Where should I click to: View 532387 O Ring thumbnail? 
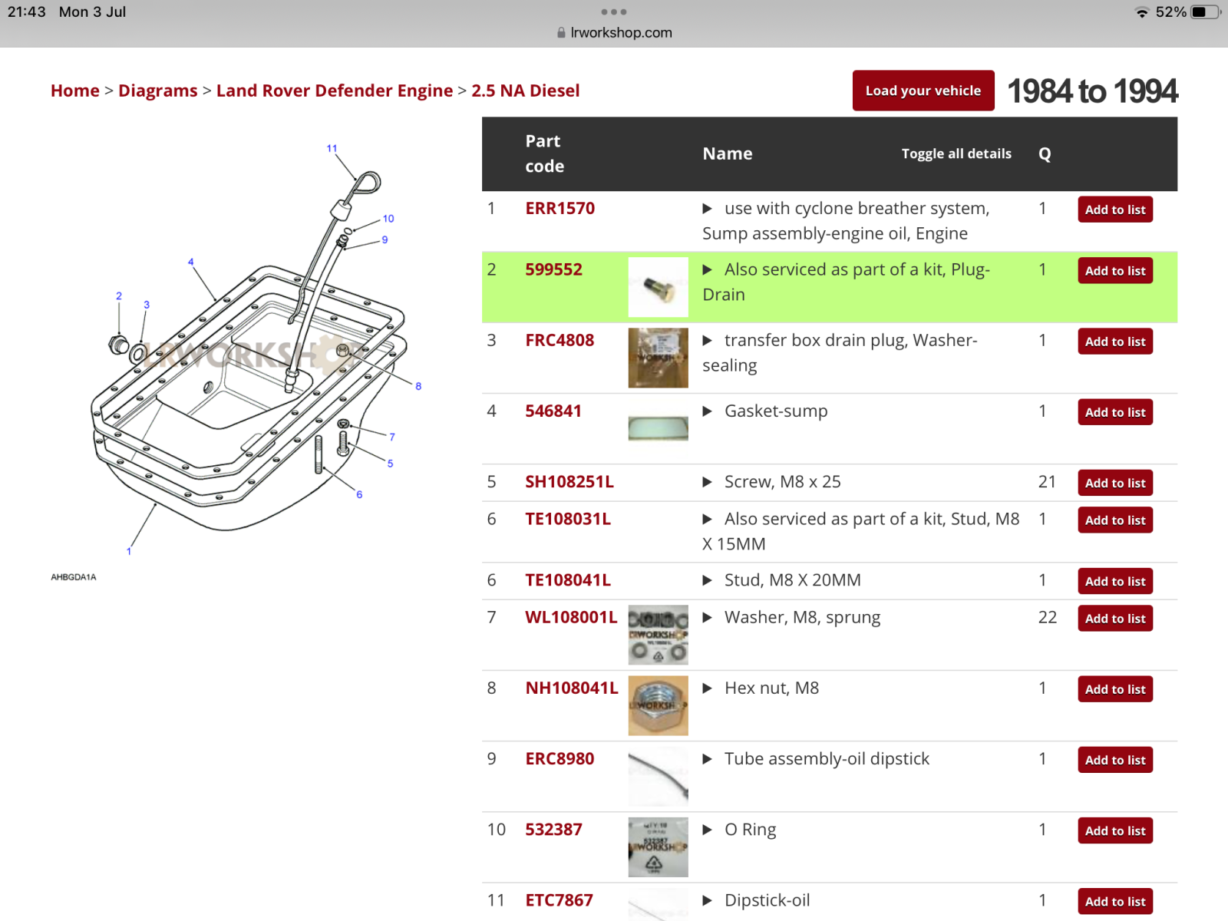click(x=659, y=847)
